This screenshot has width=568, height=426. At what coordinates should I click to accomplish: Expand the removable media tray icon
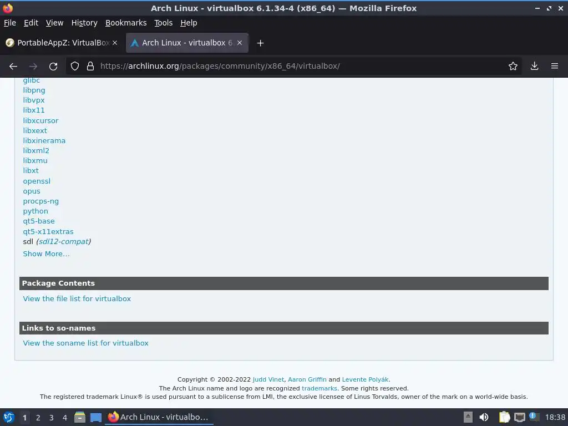click(x=468, y=417)
